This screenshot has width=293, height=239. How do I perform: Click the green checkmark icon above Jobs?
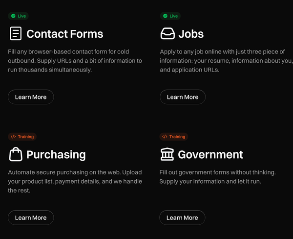coord(165,16)
